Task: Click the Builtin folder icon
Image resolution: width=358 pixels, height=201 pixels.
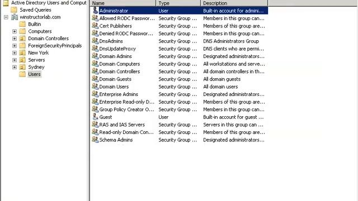Action: click(x=22, y=24)
